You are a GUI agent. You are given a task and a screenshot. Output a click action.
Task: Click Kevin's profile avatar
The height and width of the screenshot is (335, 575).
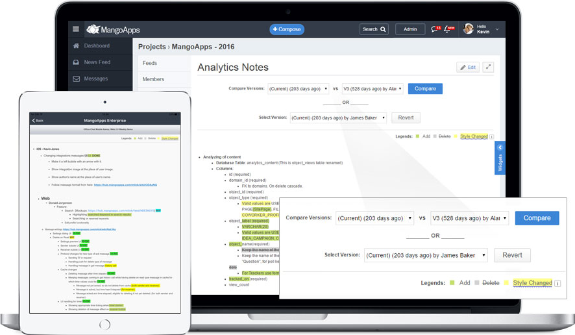point(469,29)
